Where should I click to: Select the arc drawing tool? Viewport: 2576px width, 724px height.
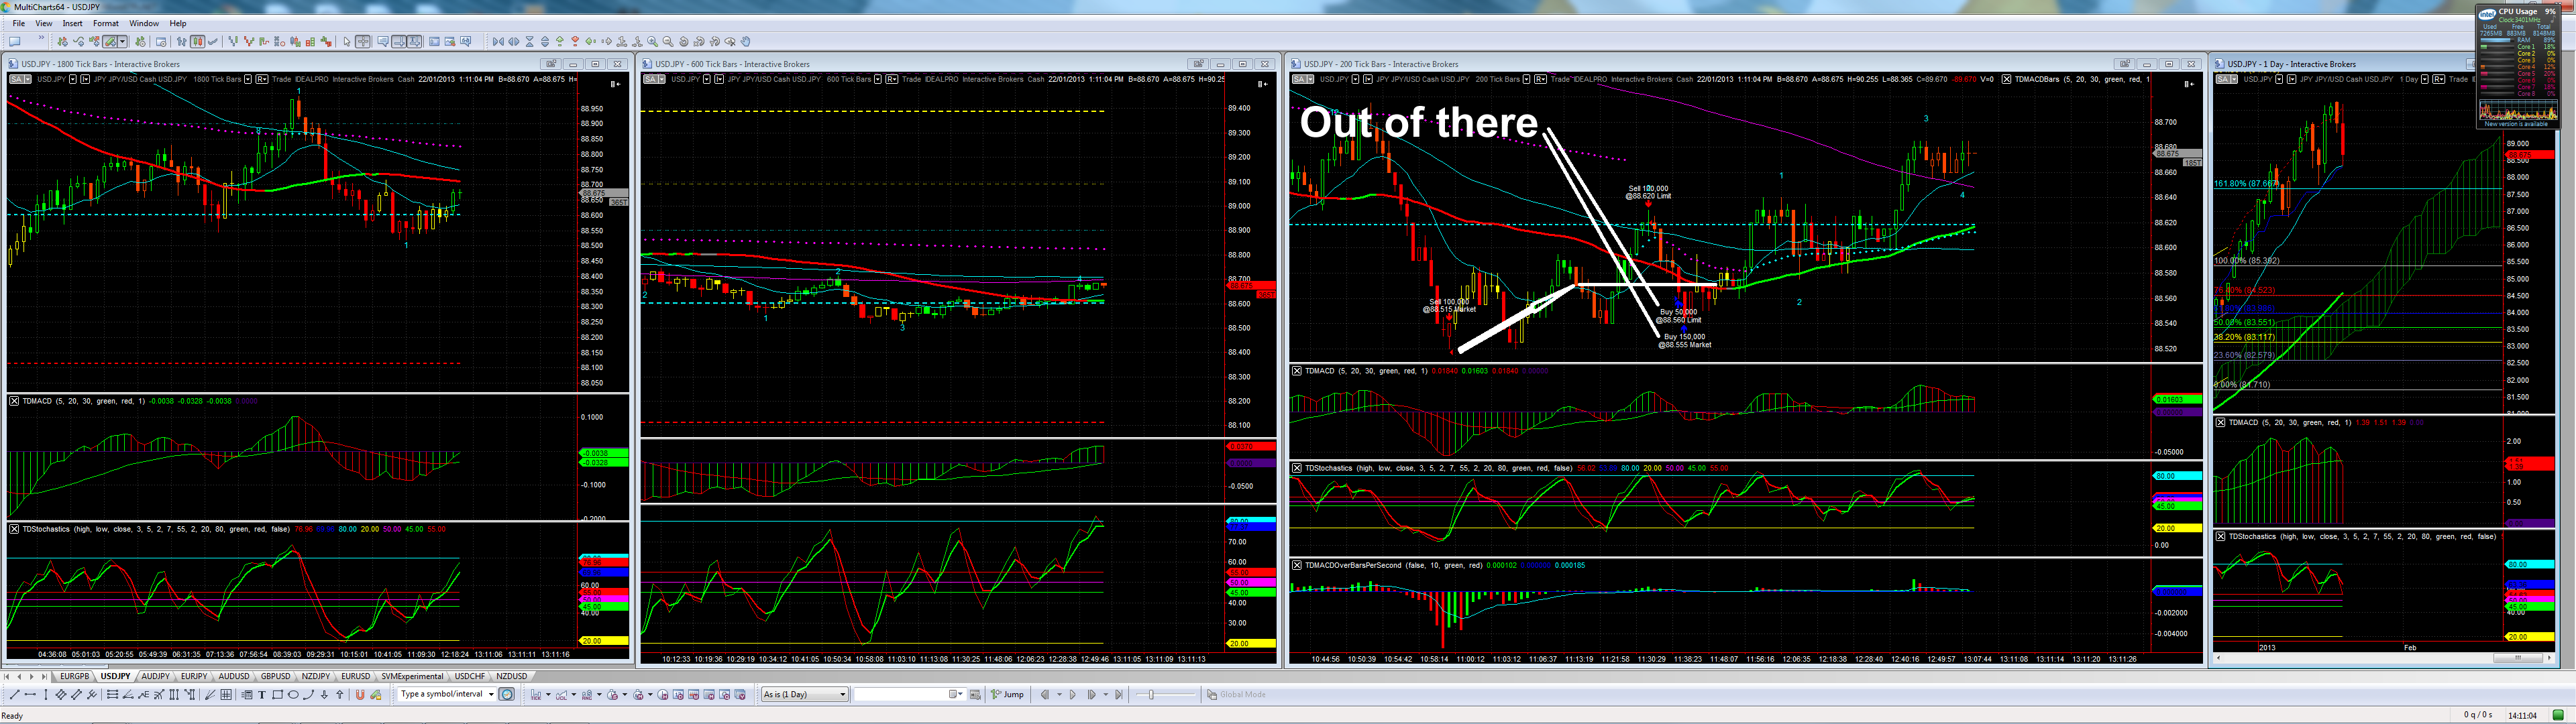[308, 695]
